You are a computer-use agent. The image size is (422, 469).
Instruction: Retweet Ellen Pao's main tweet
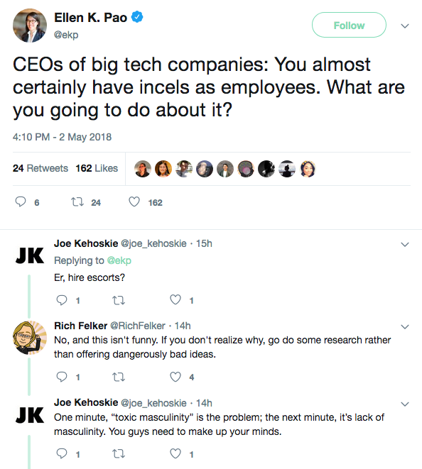pyautogui.click(x=77, y=202)
